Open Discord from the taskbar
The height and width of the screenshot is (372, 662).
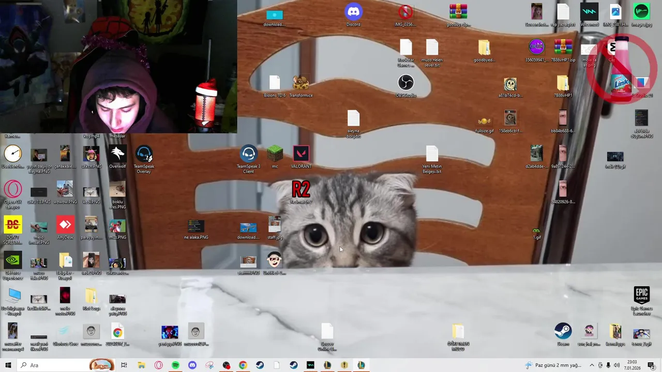tap(192, 365)
